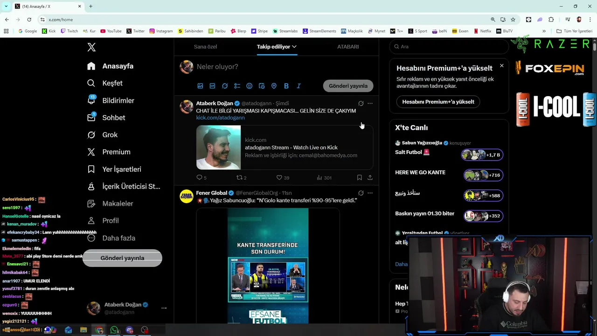Open browser extensions puzzle icon

tap(551, 20)
